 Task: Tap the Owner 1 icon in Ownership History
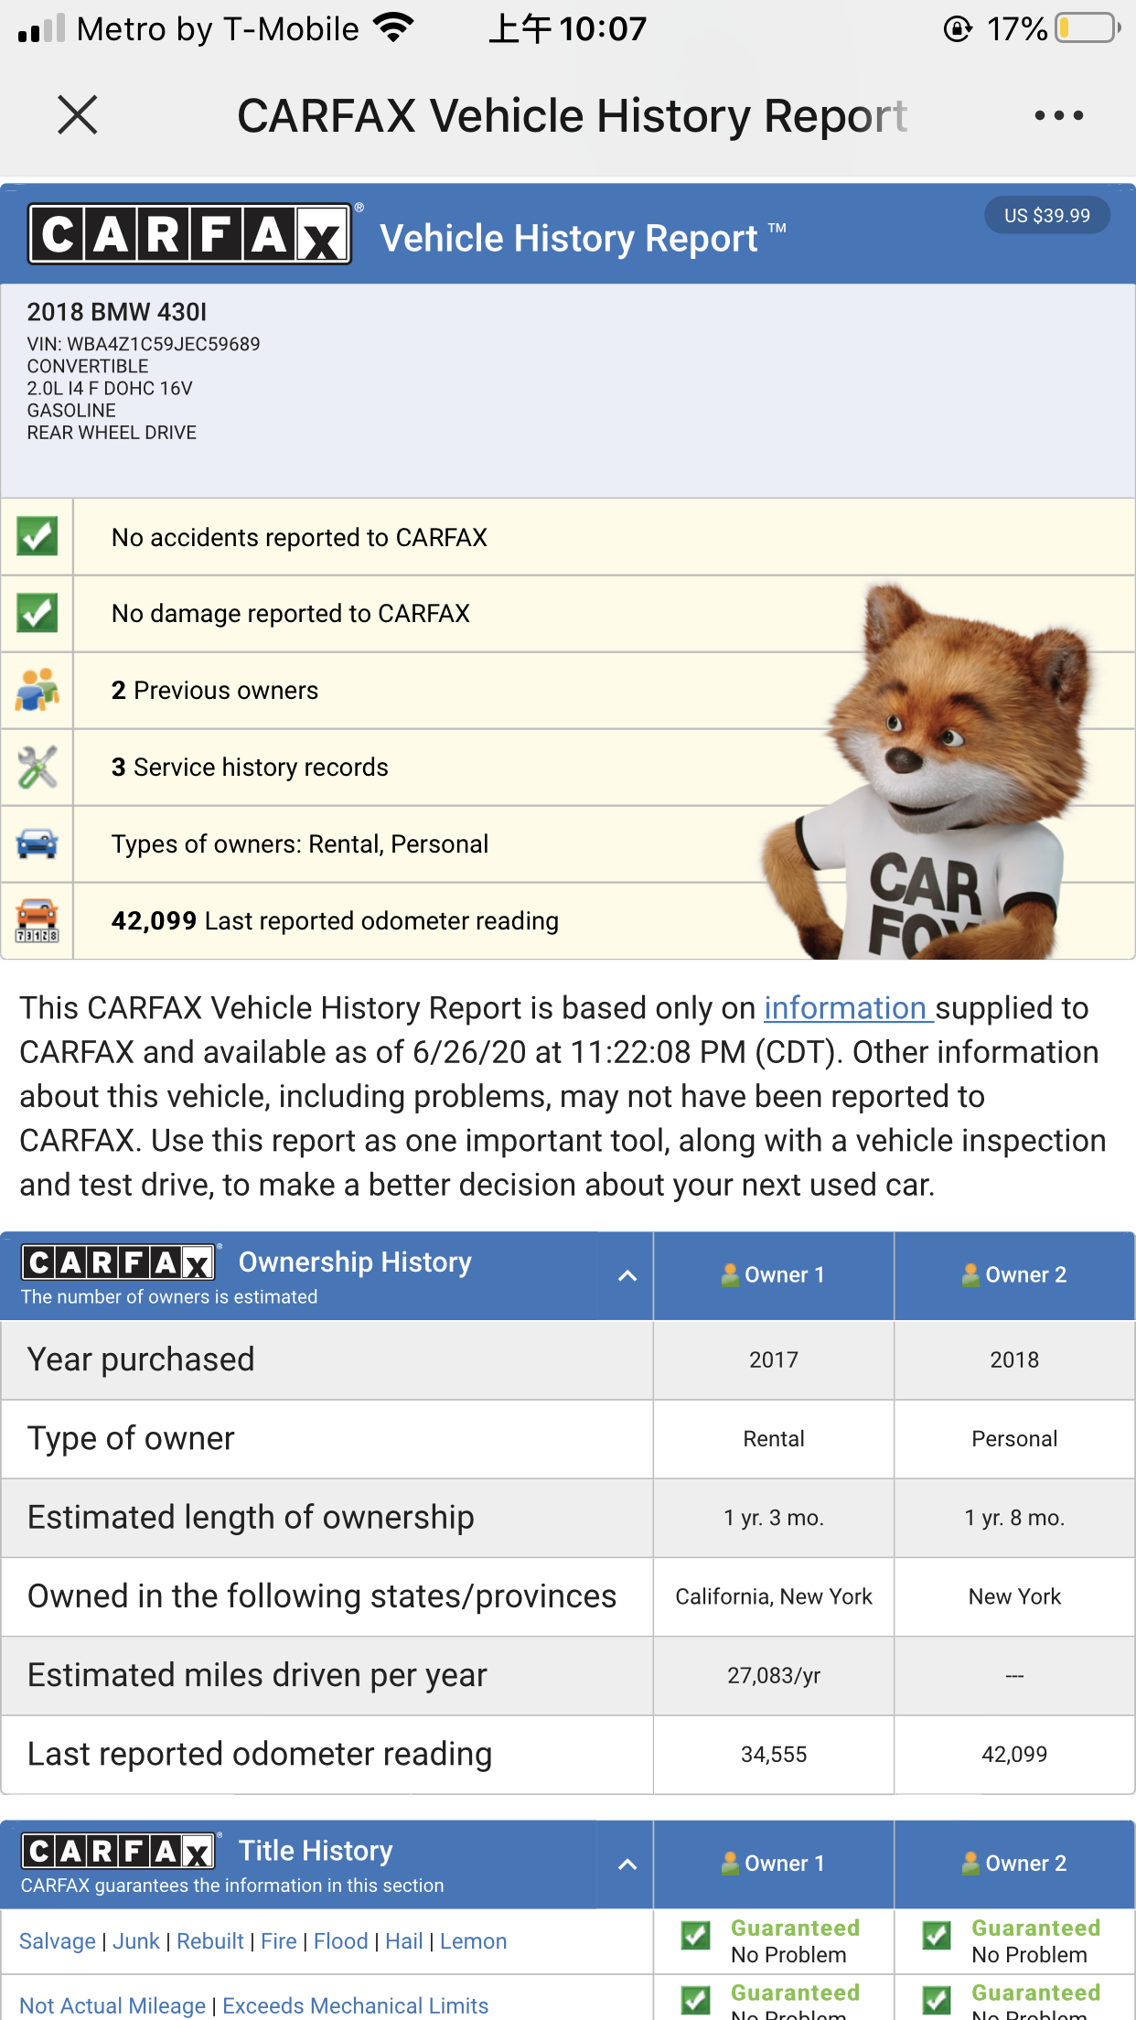tap(730, 1275)
